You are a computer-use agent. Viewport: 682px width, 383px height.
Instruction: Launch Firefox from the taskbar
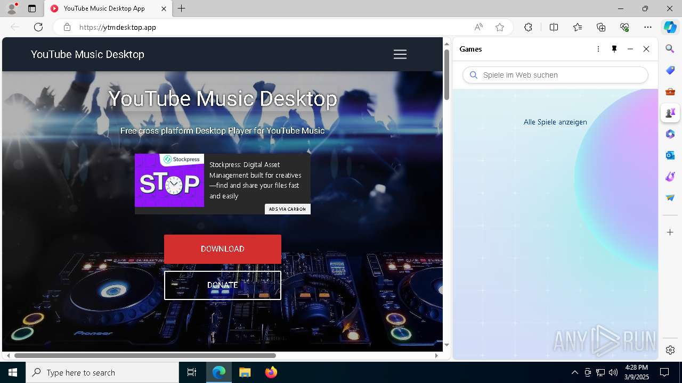[271, 372]
